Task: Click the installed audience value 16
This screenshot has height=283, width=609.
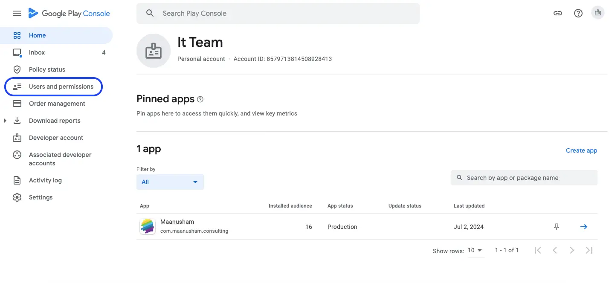Action: [309, 227]
